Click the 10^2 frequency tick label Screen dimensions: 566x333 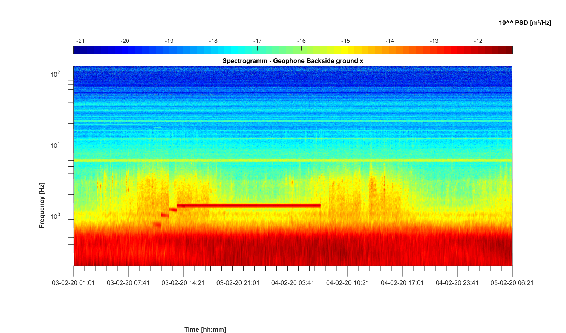tap(56, 74)
